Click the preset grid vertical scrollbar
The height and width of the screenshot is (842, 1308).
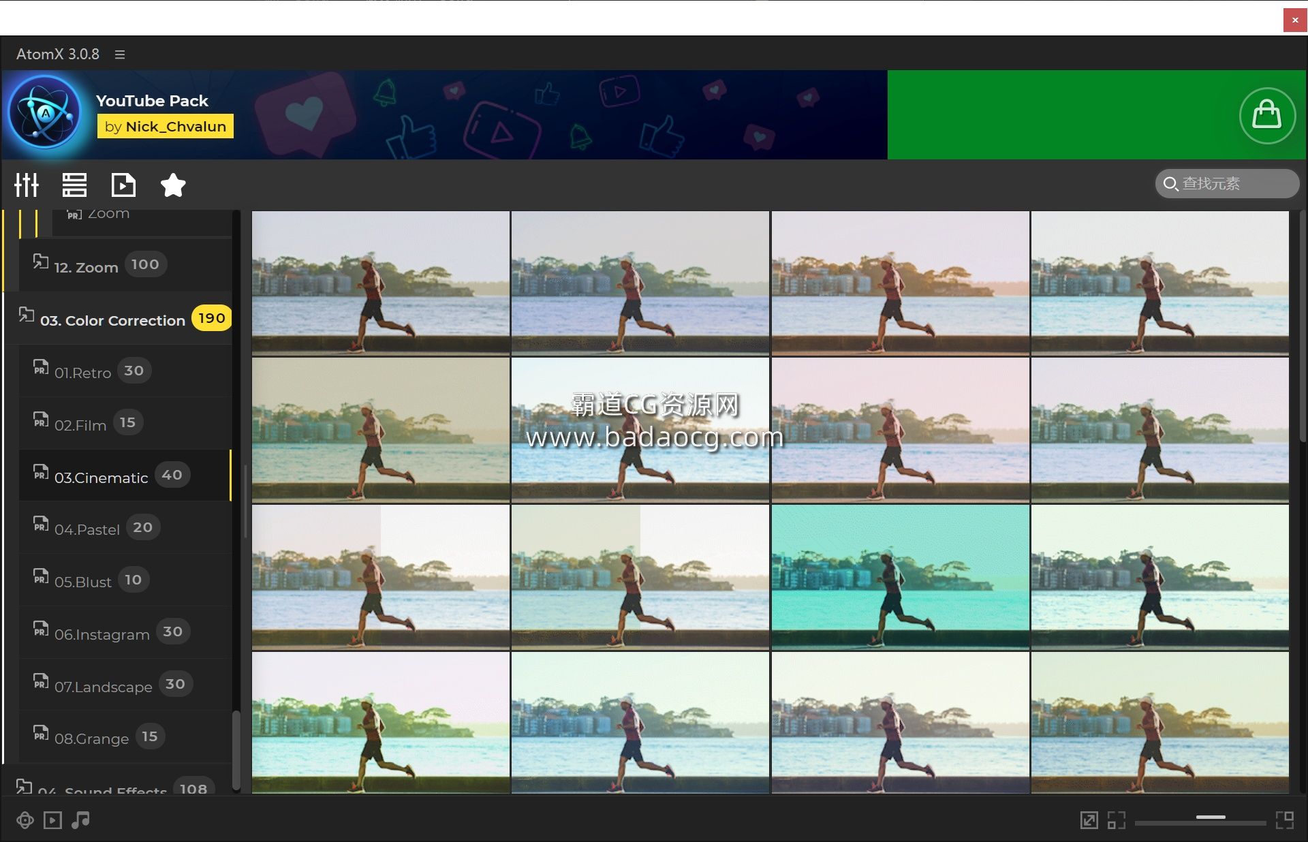pos(1302,327)
